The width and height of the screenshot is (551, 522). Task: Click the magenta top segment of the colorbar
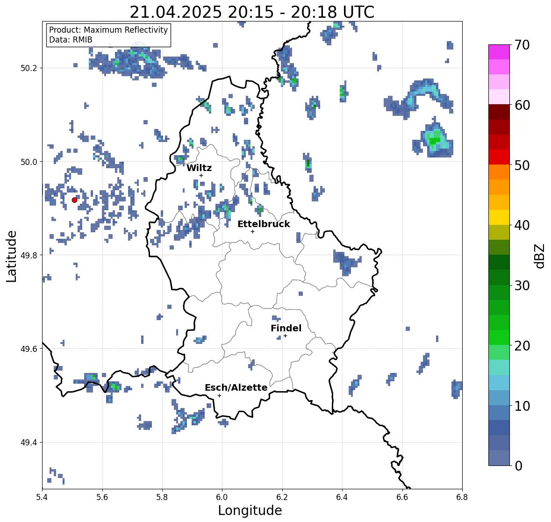(499, 52)
